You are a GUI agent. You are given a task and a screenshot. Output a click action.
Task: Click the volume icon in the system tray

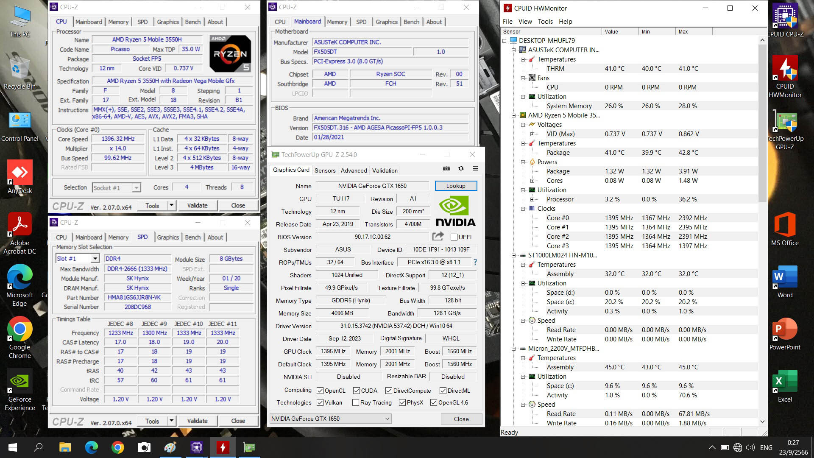coord(750,447)
